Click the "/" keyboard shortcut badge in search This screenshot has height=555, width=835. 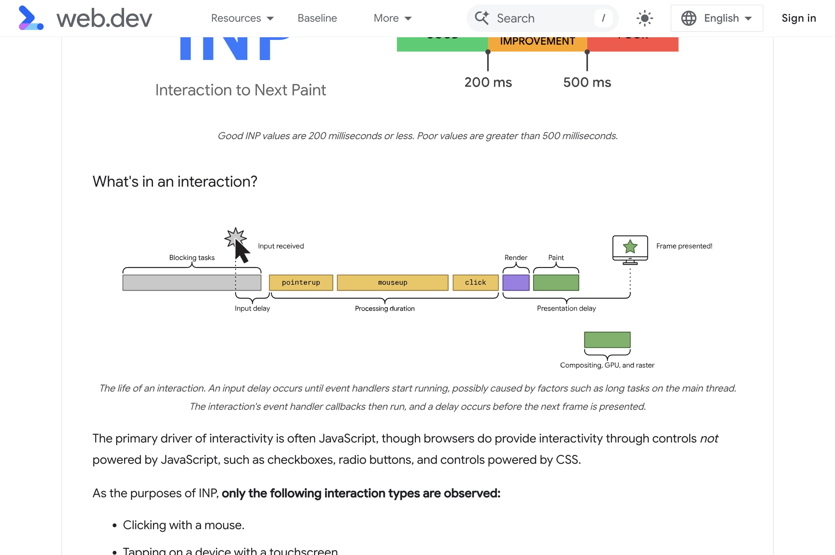pyautogui.click(x=603, y=18)
